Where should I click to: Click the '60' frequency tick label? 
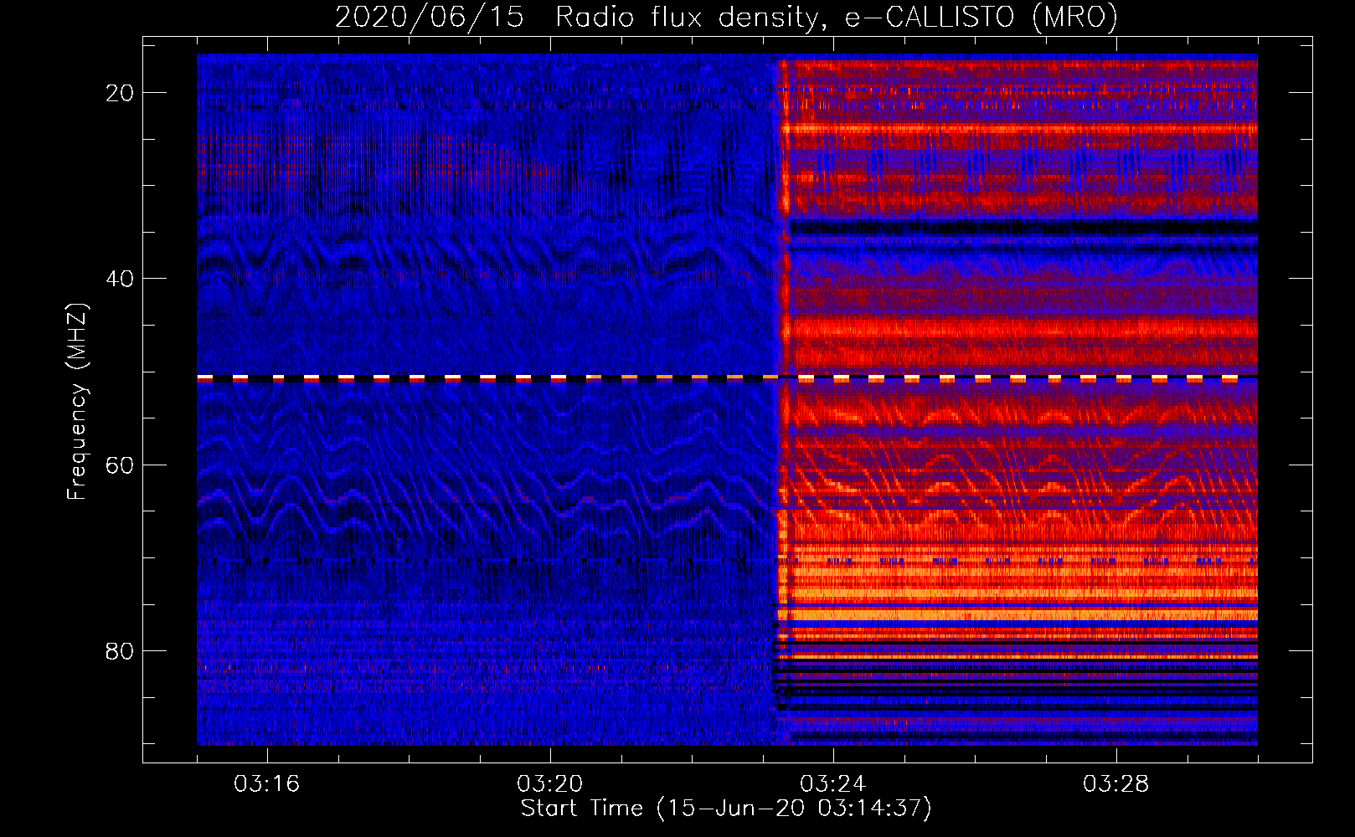pos(120,465)
